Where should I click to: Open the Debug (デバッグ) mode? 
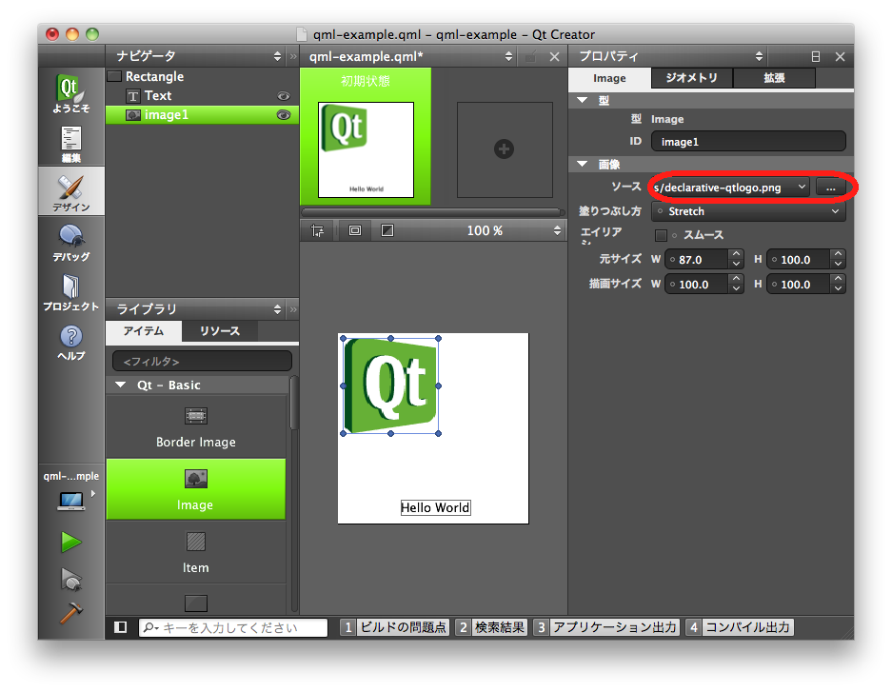(71, 242)
